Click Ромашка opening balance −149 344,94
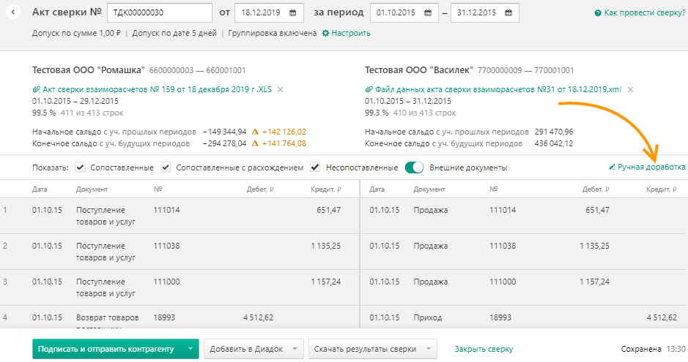 225,132
